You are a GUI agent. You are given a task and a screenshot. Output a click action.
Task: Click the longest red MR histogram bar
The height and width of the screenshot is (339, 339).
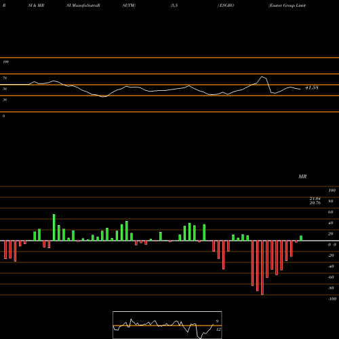tap(262, 268)
